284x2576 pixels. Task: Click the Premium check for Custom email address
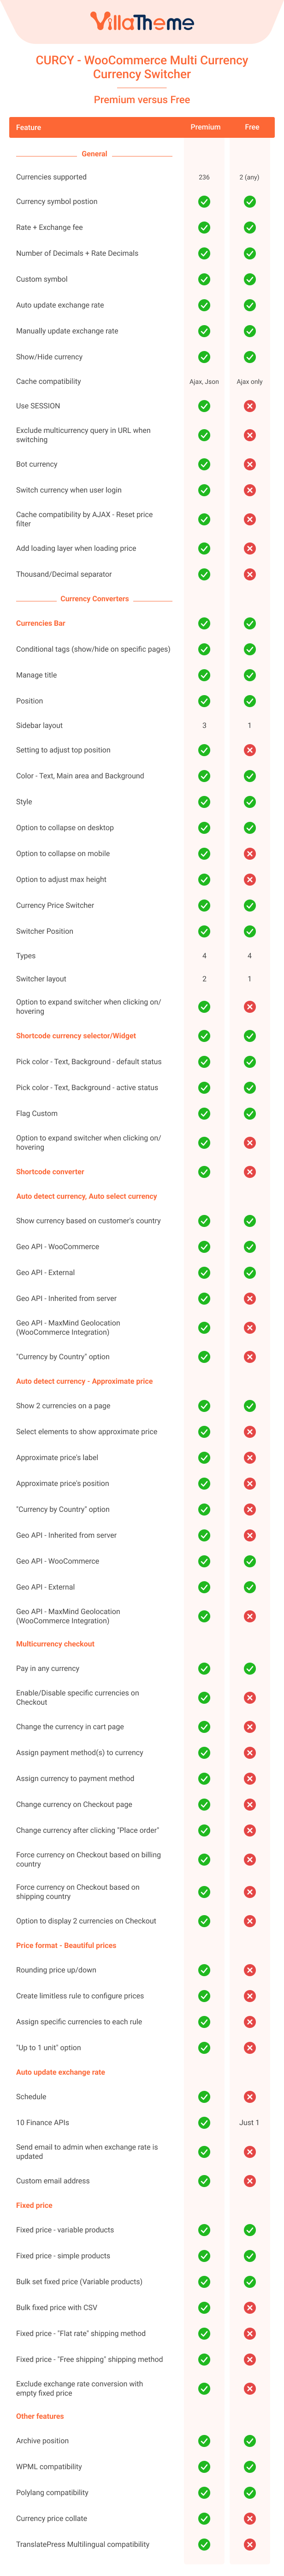coord(204,2181)
